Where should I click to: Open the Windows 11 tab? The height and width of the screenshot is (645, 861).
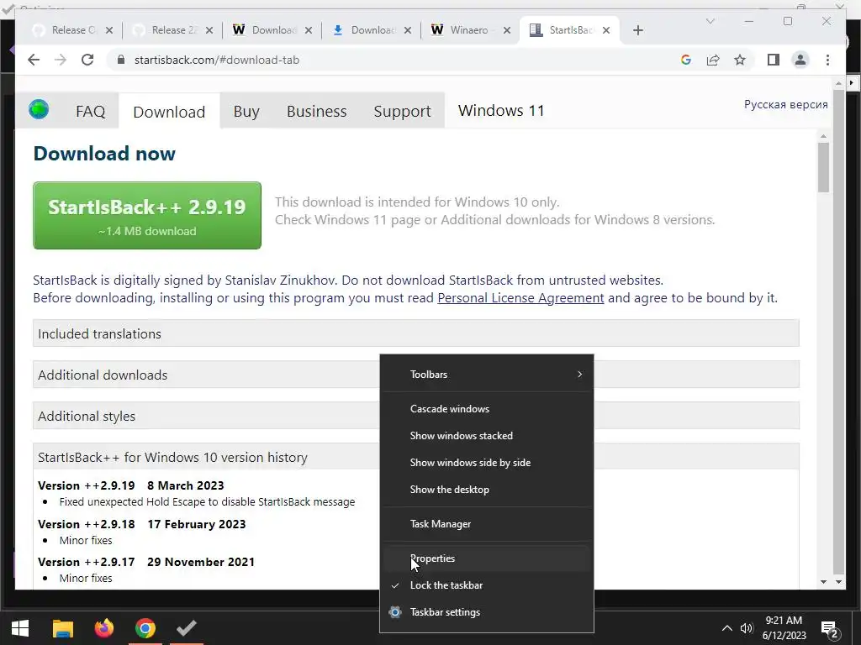tap(501, 111)
